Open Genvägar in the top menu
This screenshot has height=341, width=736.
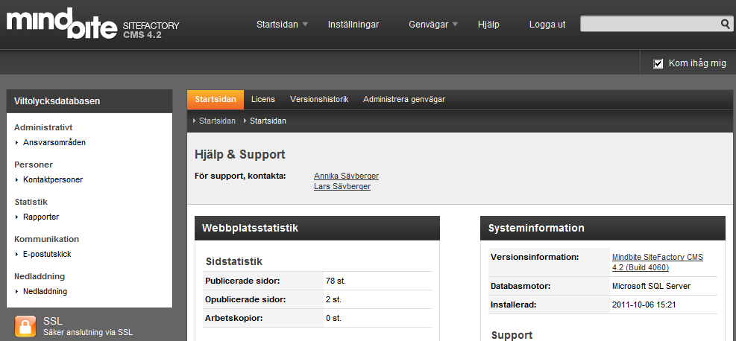pyautogui.click(x=429, y=25)
